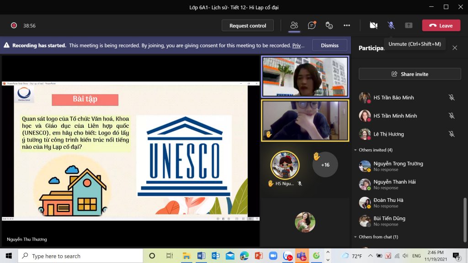Open Zoom from the taskbar

click(273, 256)
